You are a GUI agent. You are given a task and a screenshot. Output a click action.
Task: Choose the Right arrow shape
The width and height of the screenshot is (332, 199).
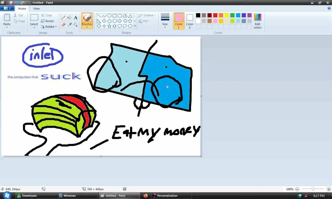pos(120,21)
